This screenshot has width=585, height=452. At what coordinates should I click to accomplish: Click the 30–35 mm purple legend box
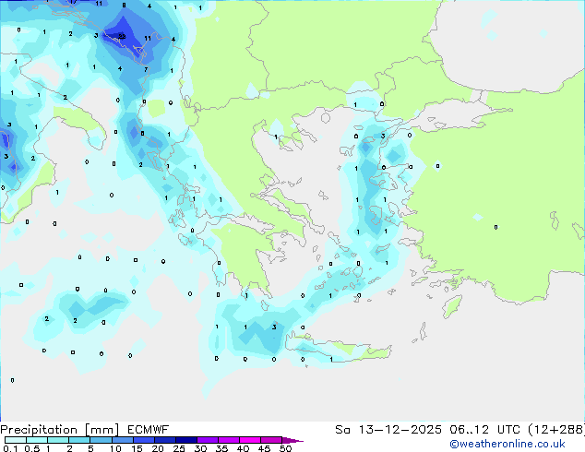click(x=207, y=440)
